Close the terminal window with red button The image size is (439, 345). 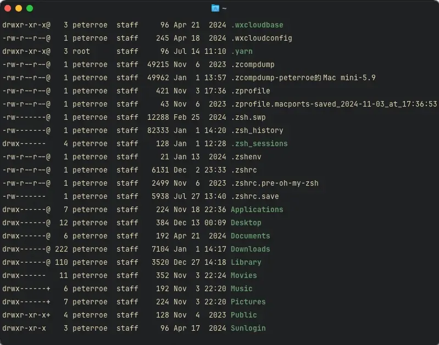[8, 8]
